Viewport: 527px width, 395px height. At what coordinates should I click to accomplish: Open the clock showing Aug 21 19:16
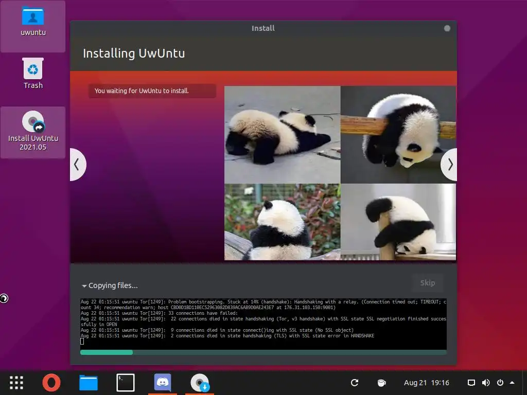tap(427, 383)
